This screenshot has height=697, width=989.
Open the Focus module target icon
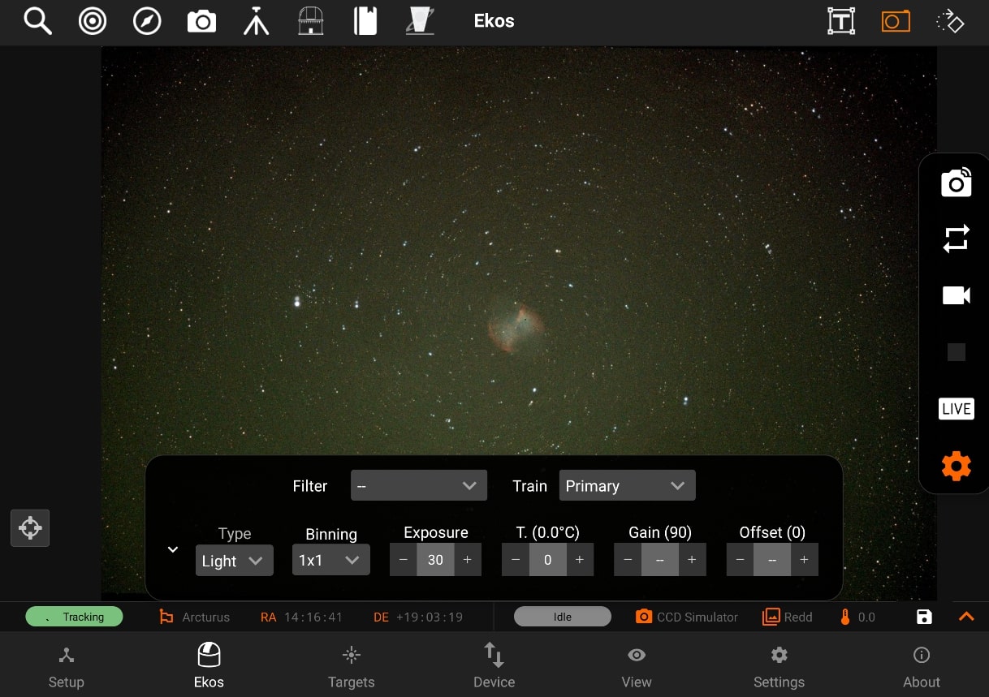pyautogui.click(x=93, y=21)
